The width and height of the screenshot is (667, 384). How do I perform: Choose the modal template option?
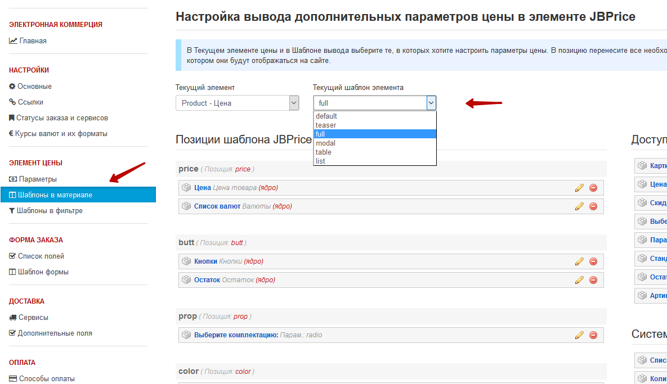pos(325,143)
